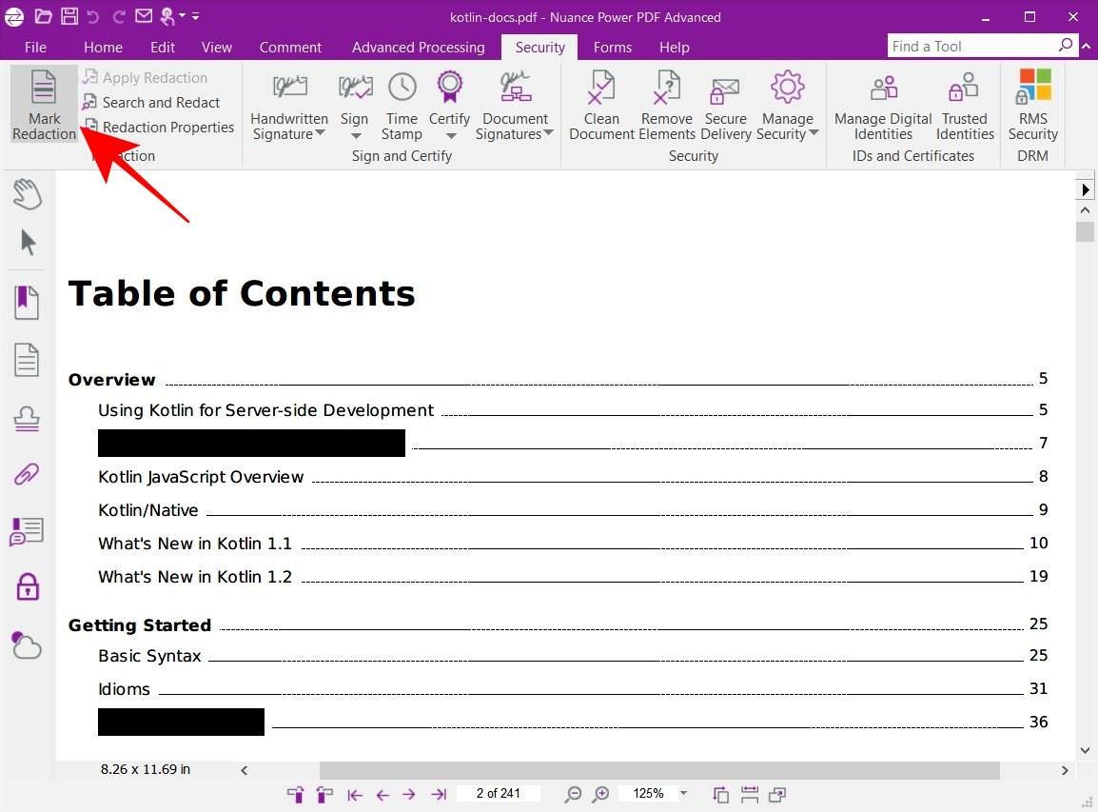The width and height of the screenshot is (1098, 812).
Task: Expand the Certify dropdown arrow
Action: [449, 135]
